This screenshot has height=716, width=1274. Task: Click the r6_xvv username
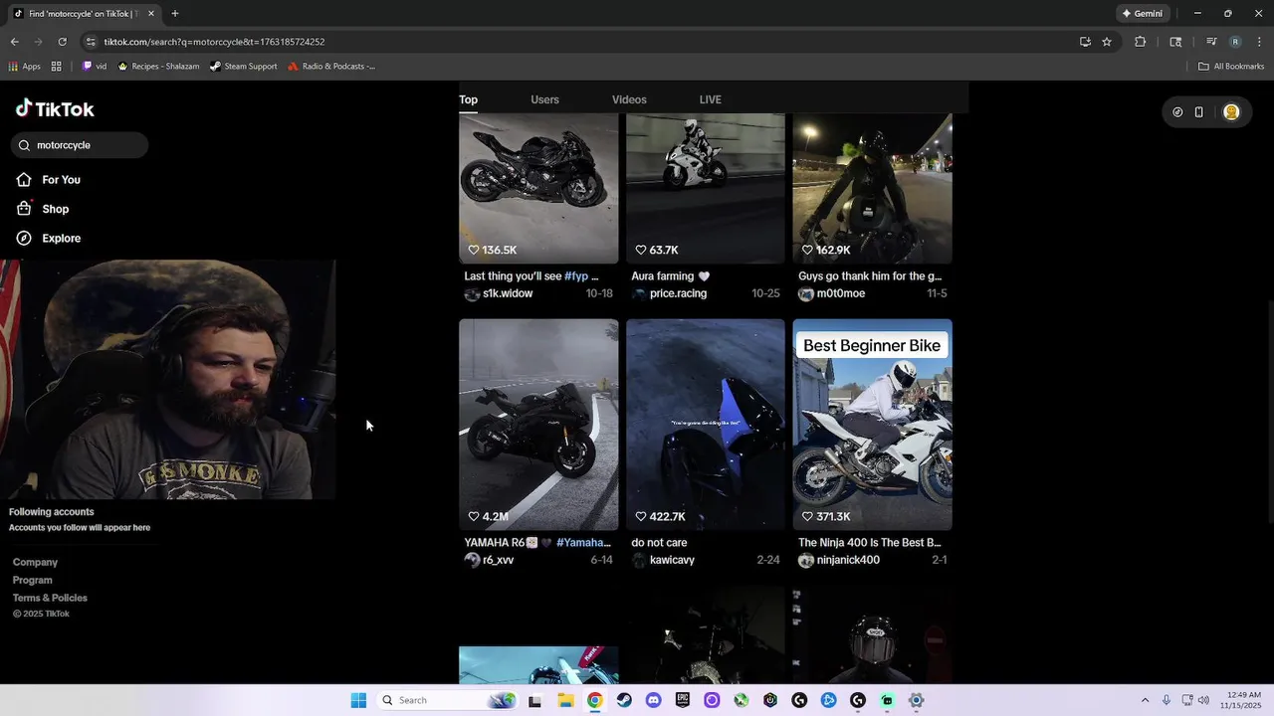point(499,561)
